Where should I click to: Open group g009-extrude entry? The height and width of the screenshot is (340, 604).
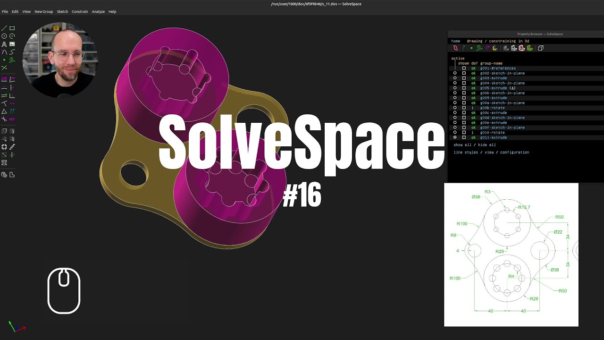click(494, 98)
